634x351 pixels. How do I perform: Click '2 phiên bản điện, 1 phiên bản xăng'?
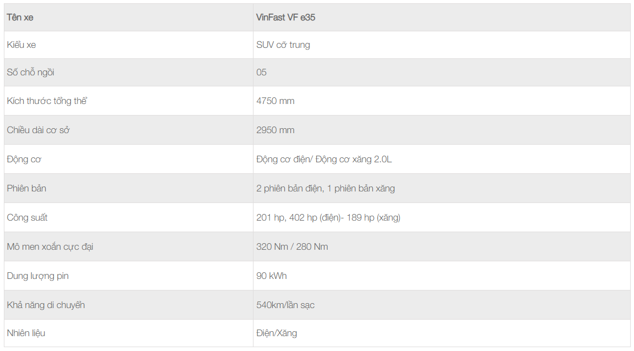click(326, 189)
